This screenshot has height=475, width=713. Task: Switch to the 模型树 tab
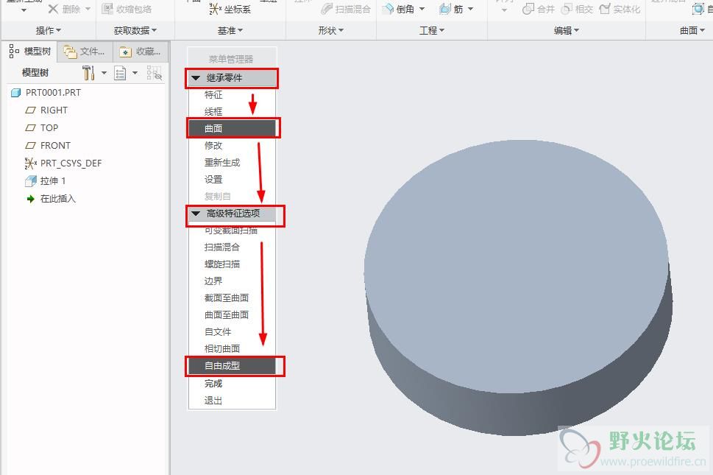30,52
